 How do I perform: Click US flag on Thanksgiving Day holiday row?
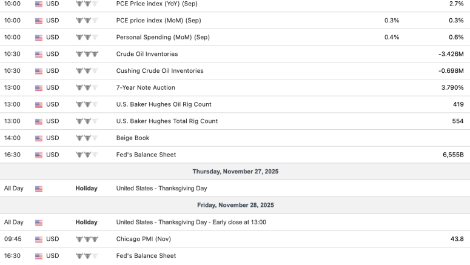tap(39, 189)
